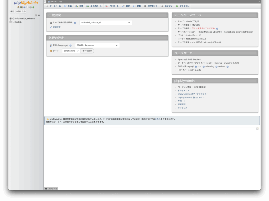269x201 pixels.
Task: Click the server icon in breadcrumb bar
Action: 49,2
